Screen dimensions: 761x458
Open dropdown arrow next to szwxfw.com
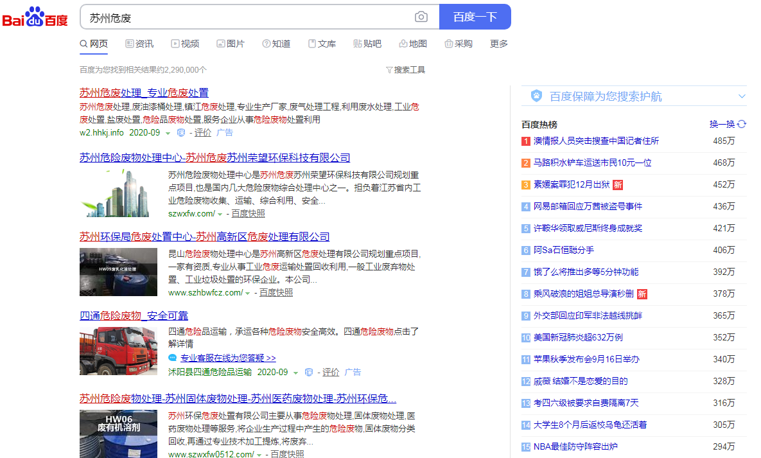pyautogui.click(x=220, y=214)
